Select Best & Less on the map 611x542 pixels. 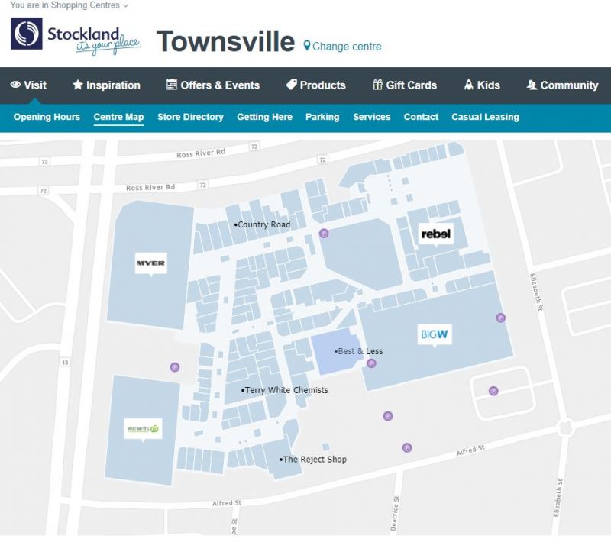pyautogui.click(x=359, y=351)
